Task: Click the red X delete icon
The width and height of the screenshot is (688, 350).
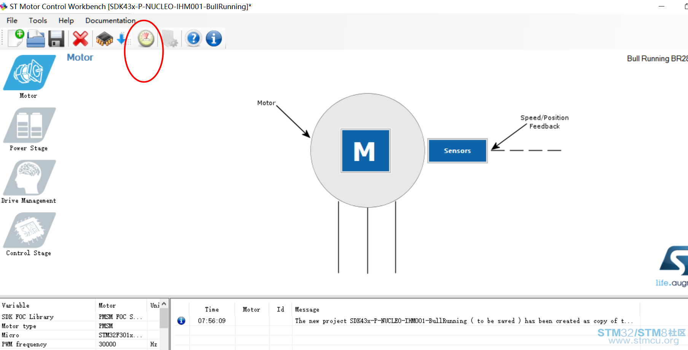Action: click(80, 39)
